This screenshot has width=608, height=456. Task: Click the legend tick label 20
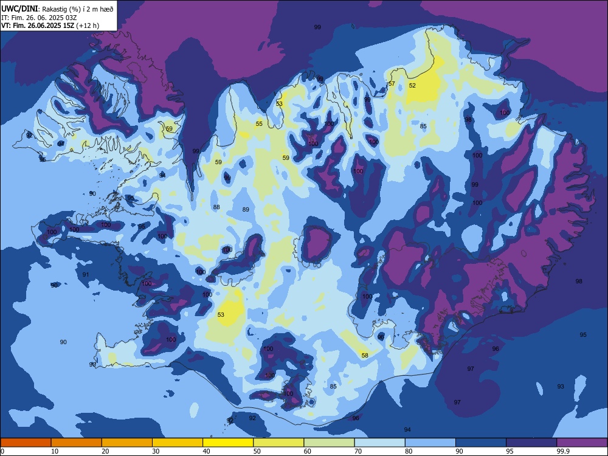[105, 451]
